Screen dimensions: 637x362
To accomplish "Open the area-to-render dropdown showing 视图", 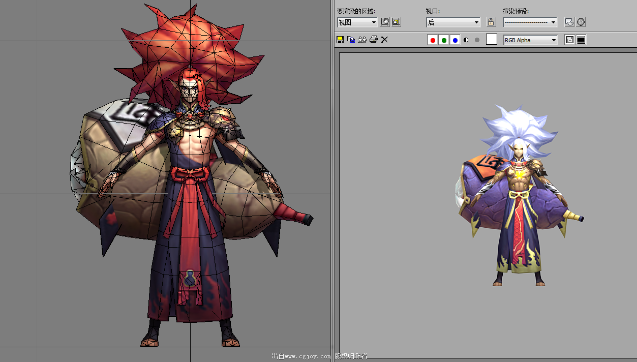I will pos(357,22).
